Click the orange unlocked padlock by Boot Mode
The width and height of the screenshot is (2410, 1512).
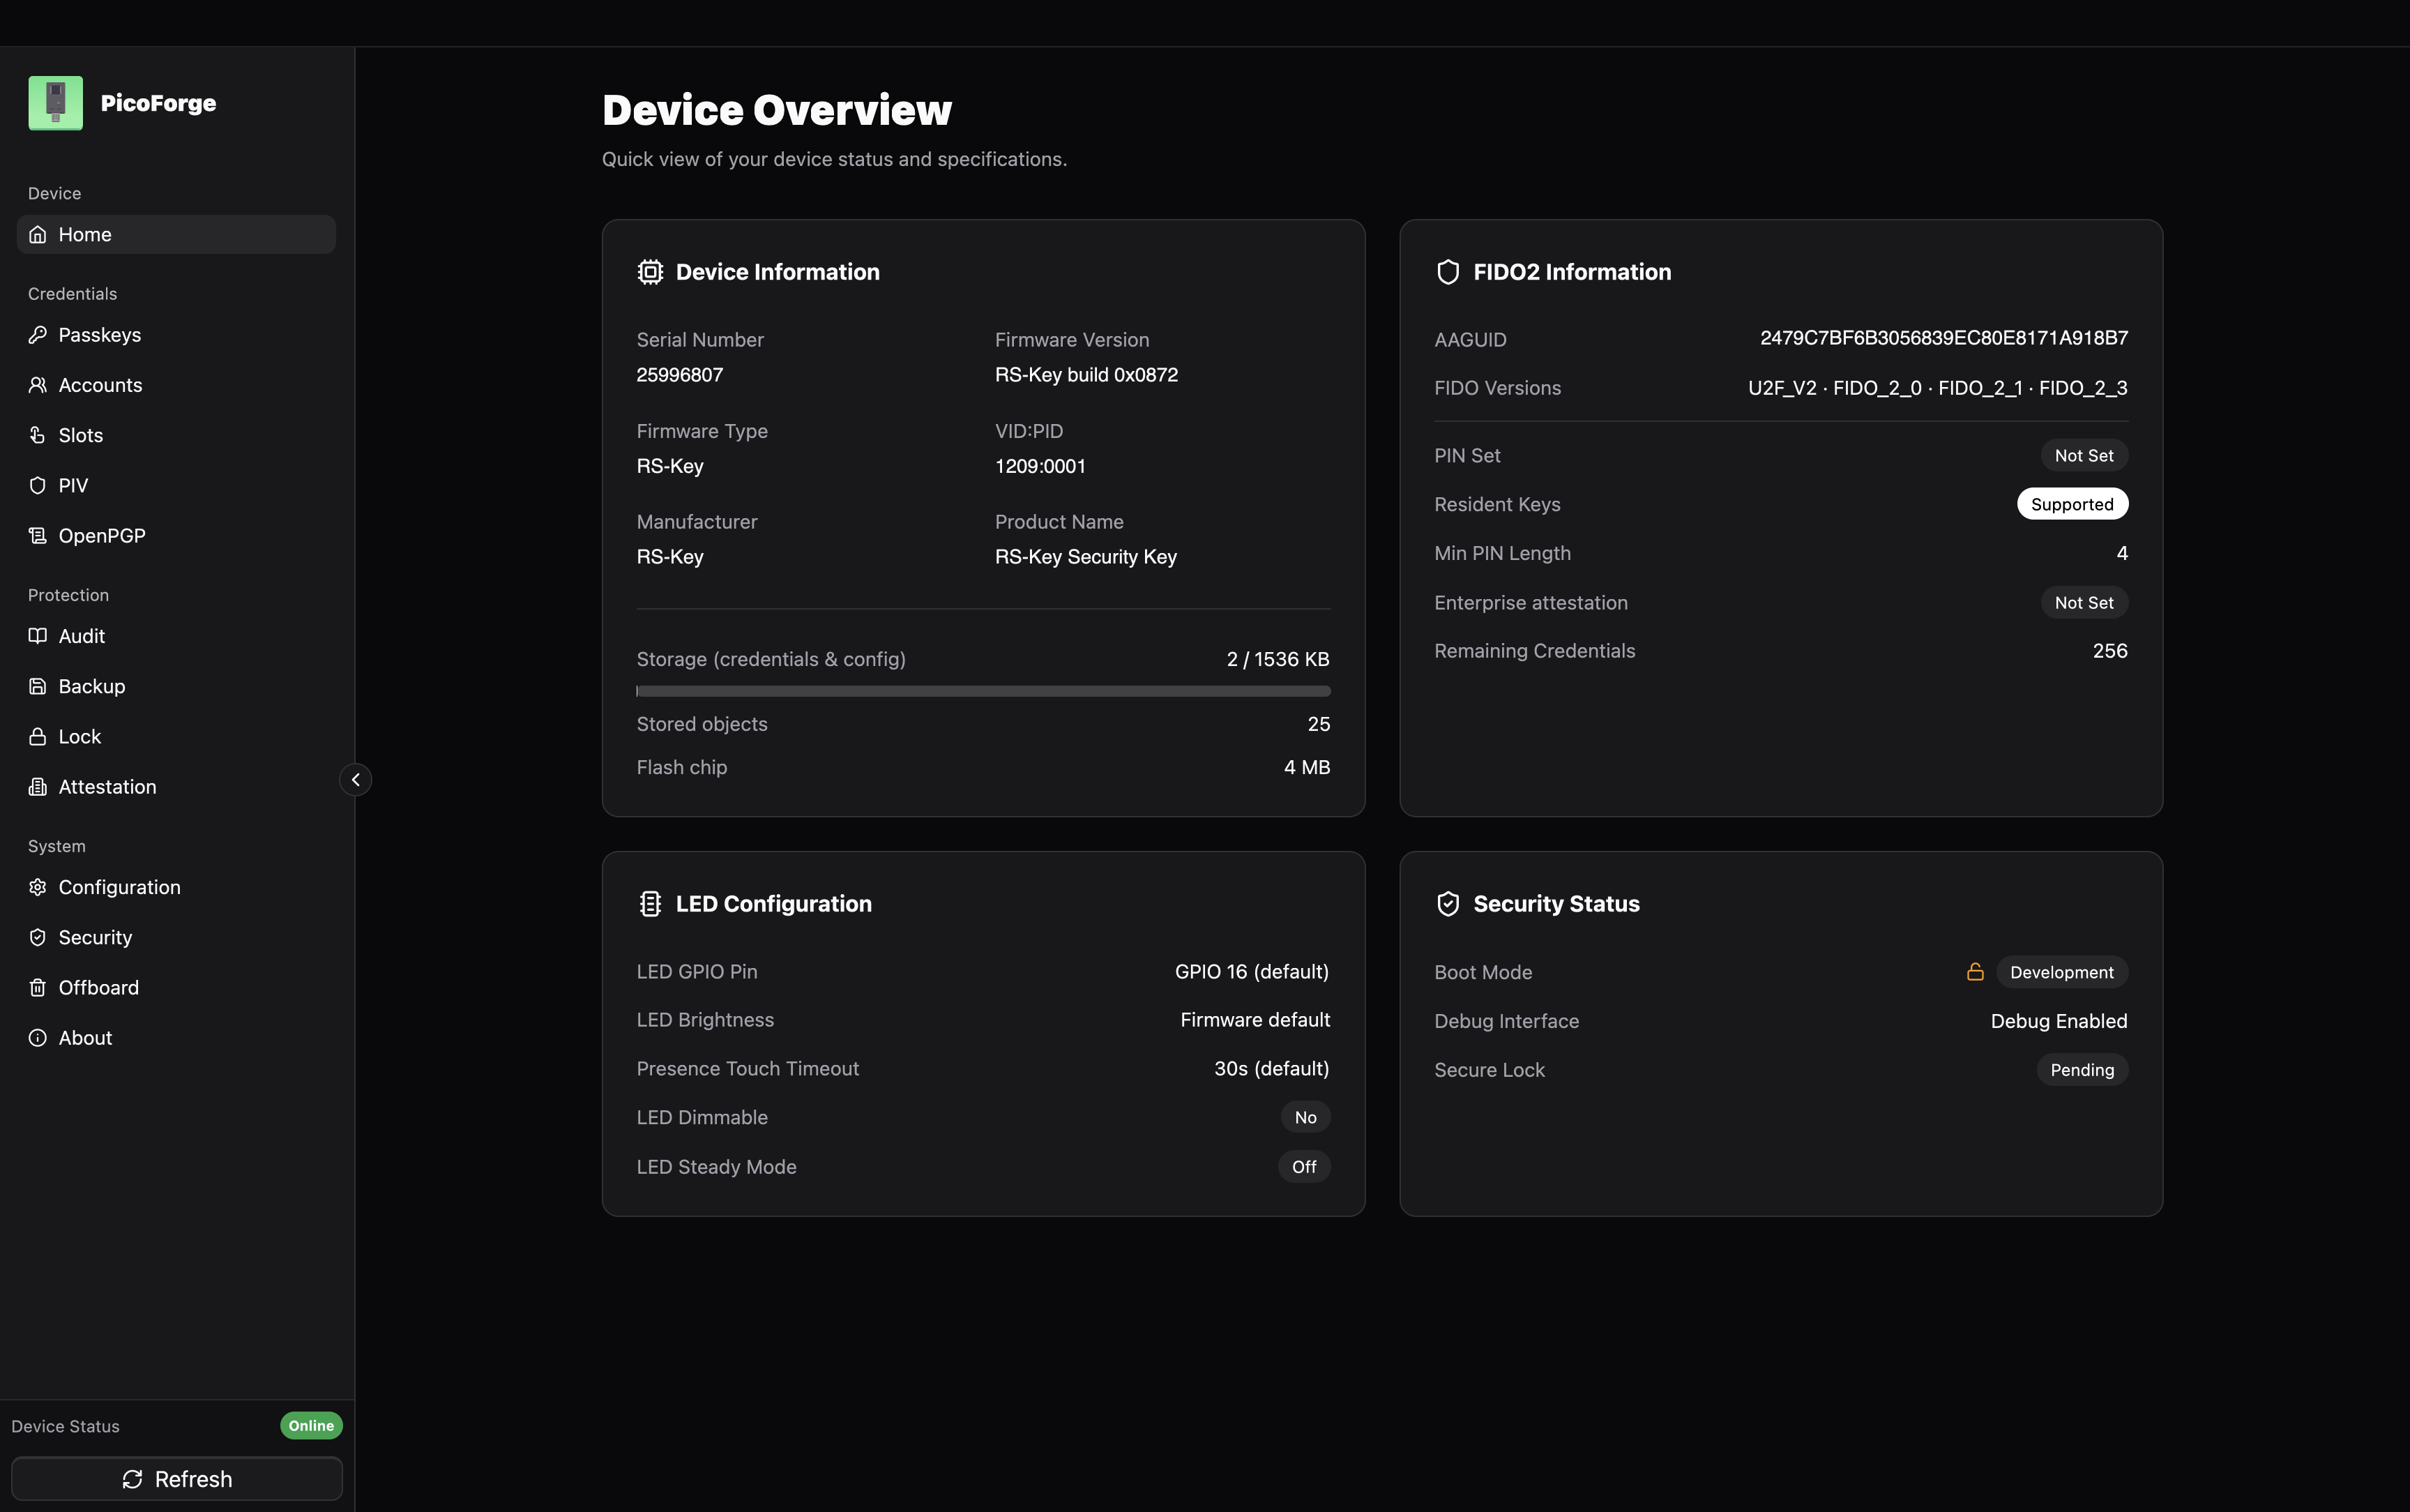point(1975,972)
